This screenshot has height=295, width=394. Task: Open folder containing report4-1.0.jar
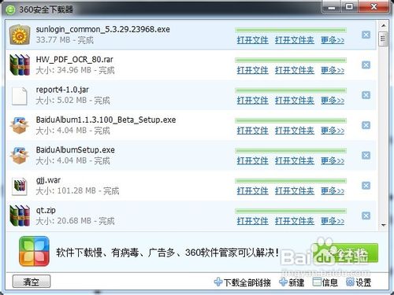tap(295, 101)
